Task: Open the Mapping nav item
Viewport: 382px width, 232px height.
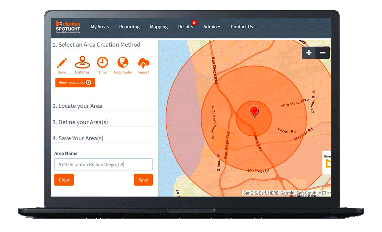Action: click(159, 27)
